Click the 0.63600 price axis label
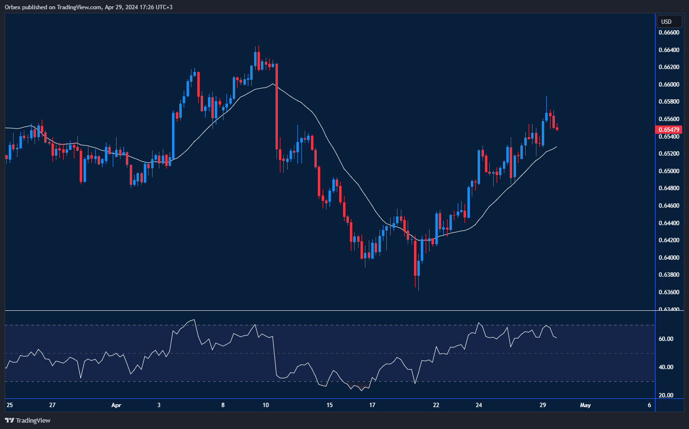689x429 pixels. click(669, 292)
